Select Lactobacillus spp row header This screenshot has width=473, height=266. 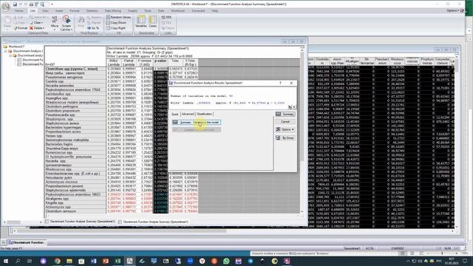click(75, 94)
